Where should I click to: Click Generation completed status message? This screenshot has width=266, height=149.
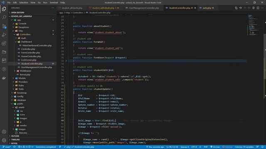46,147
